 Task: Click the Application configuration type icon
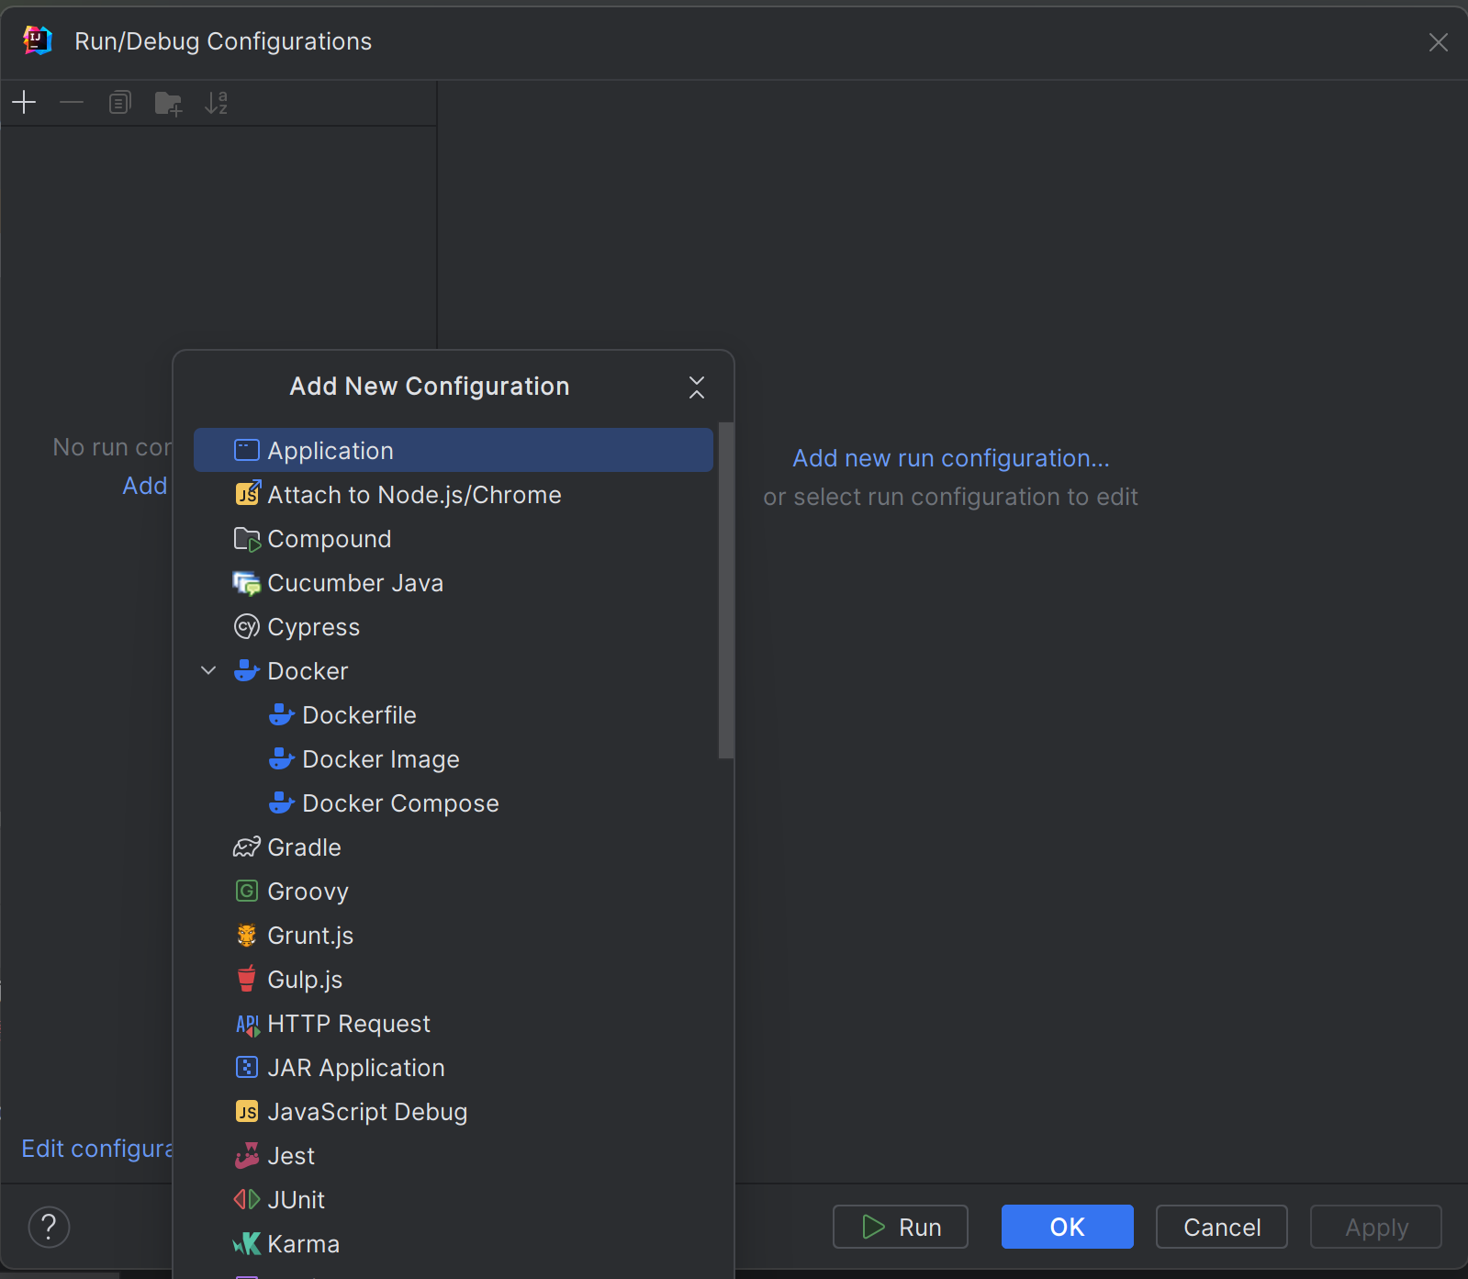pos(246,450)
